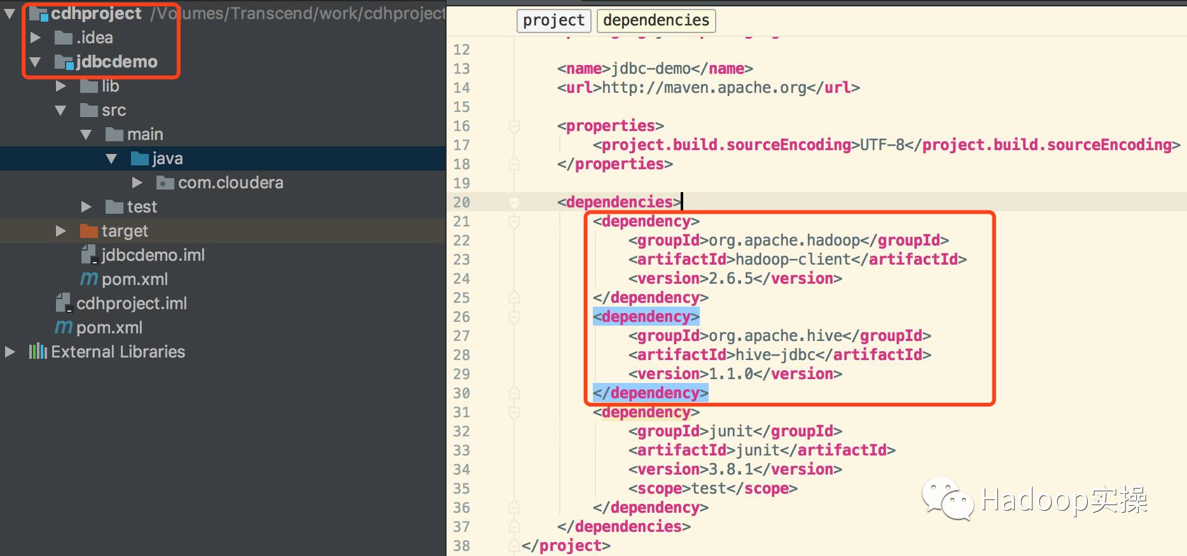Expand the .idea folder
The image size is (1187, 556).
(x=36, y=38)
